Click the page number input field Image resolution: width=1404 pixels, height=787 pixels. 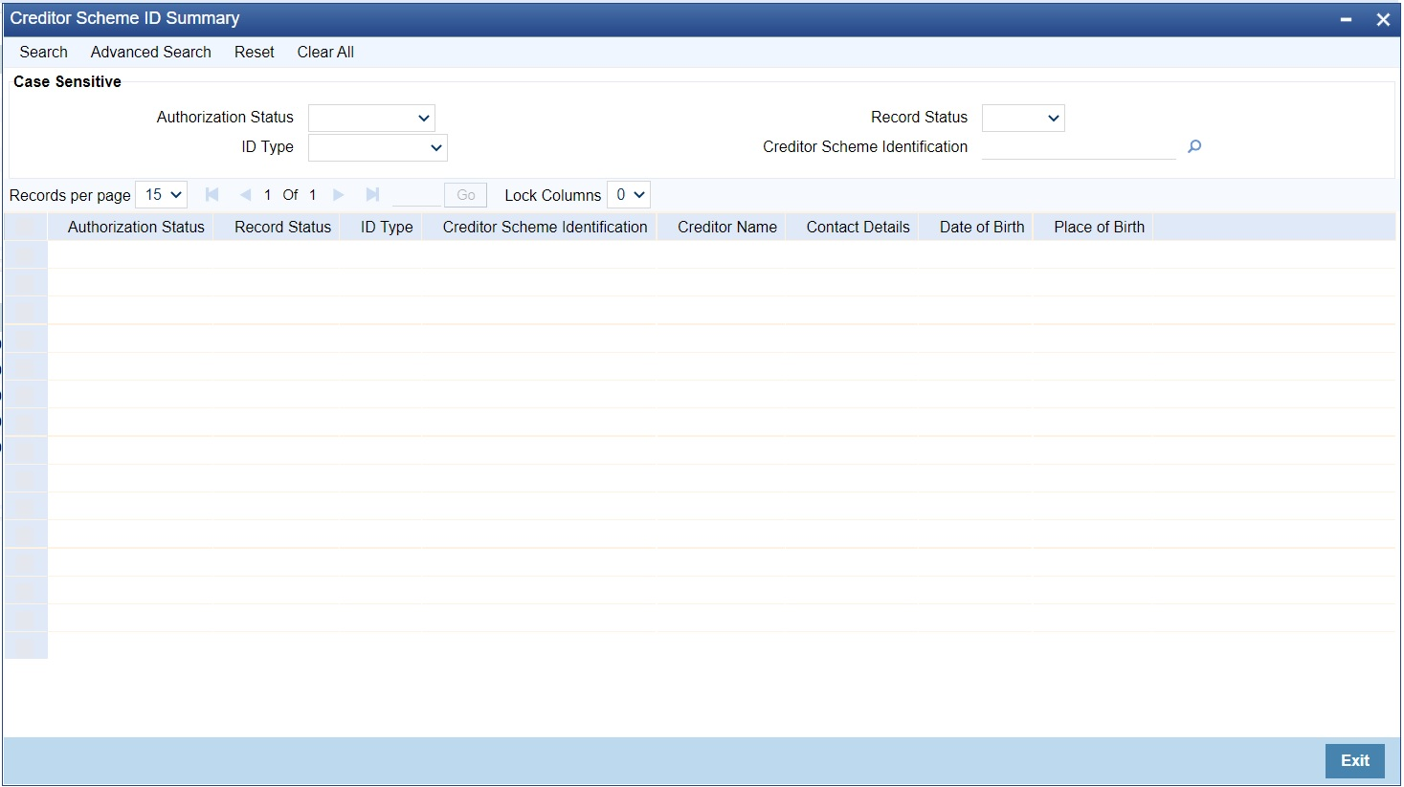(416, 194)
